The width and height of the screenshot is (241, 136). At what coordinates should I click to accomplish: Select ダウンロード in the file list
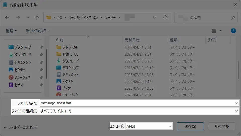[71, 61]
